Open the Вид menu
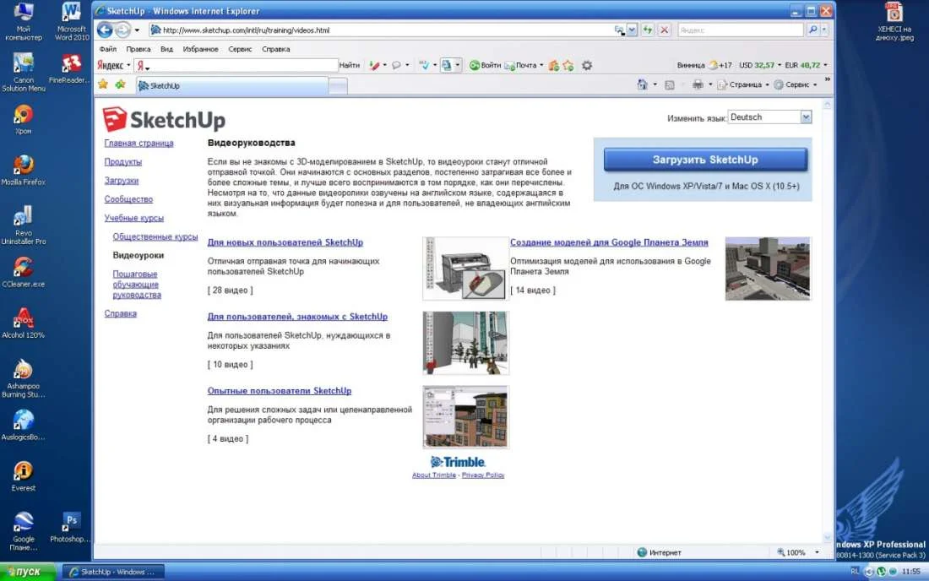Image resolution: width=929 pixels, height=581 pixels. pos(166,49)
